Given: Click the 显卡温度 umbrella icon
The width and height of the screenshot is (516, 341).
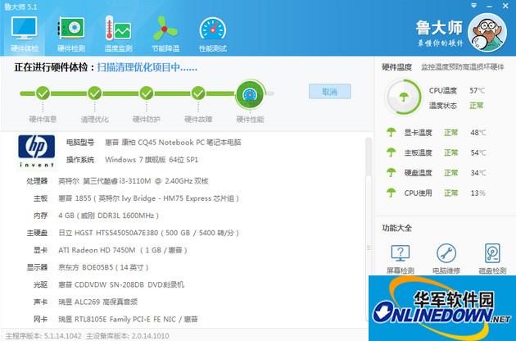Looking at the screenshot, I should point(391,132).
